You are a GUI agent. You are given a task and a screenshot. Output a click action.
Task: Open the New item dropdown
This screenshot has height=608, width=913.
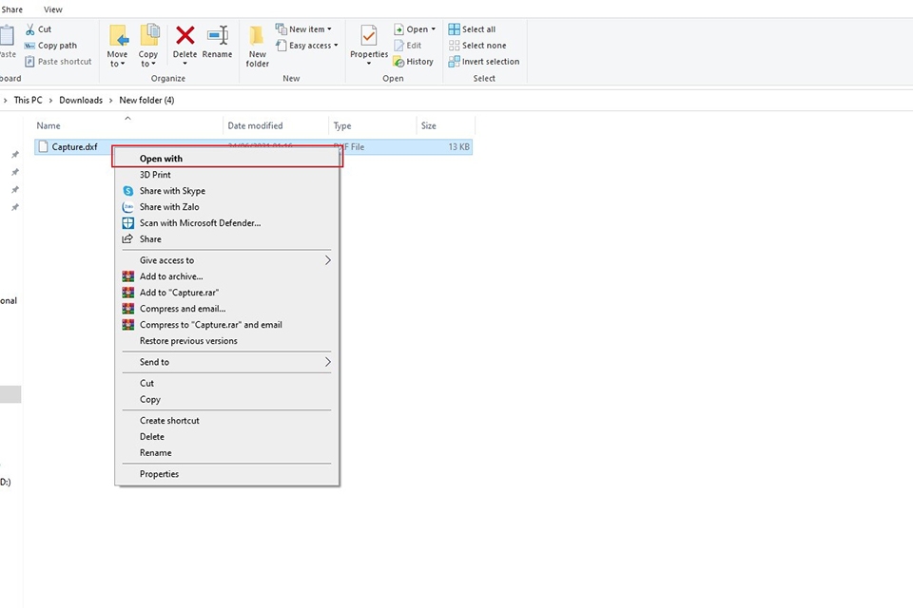304,28
